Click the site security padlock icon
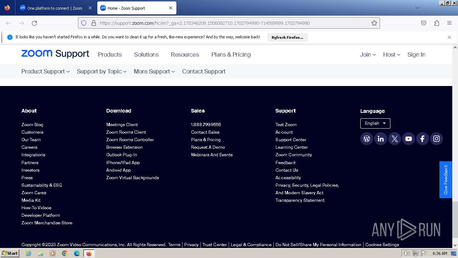 point(94,23)
